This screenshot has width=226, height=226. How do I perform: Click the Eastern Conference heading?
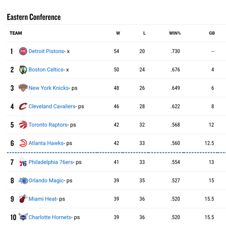pos(34,17)
